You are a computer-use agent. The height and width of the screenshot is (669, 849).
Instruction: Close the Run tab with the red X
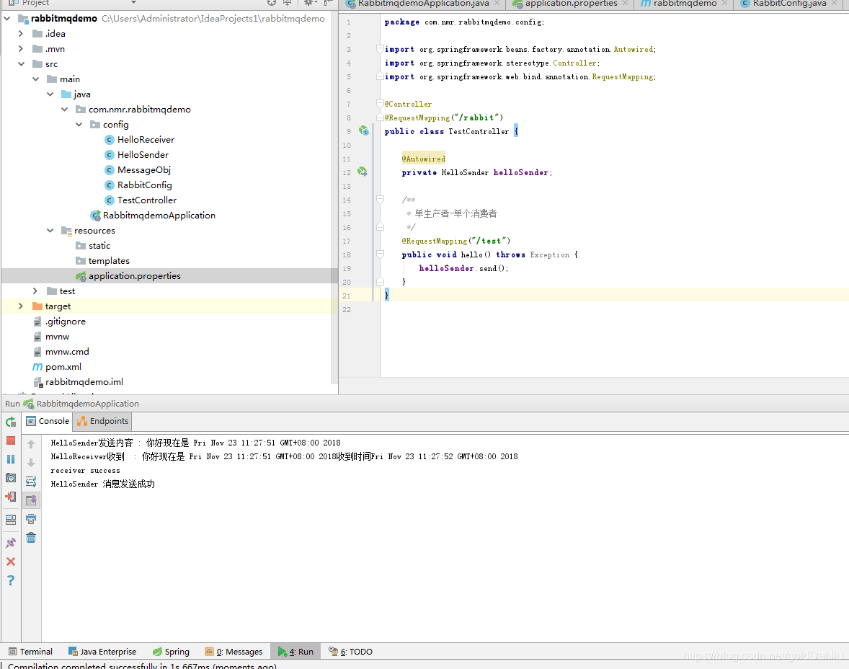point(11,562)
